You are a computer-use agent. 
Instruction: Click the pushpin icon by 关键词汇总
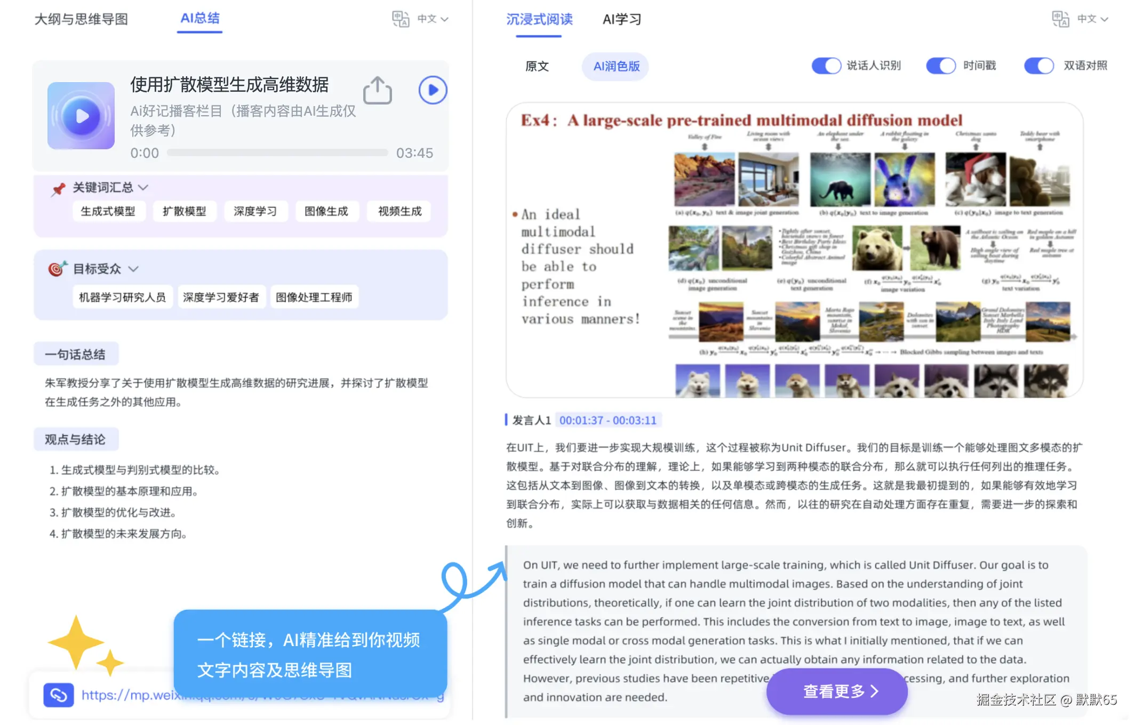coord(58,188)
